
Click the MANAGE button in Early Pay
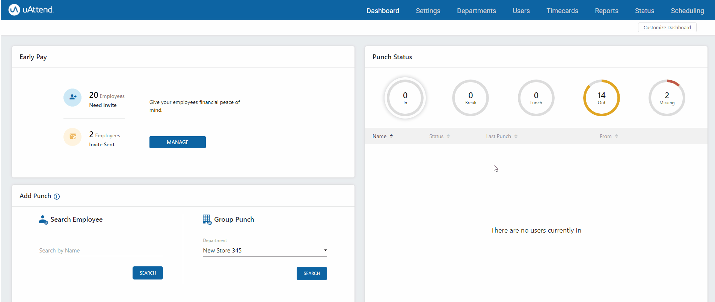(x=178, y=142)
